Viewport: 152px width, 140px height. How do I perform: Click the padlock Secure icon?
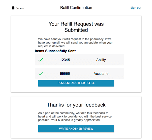tap(13, 8)
